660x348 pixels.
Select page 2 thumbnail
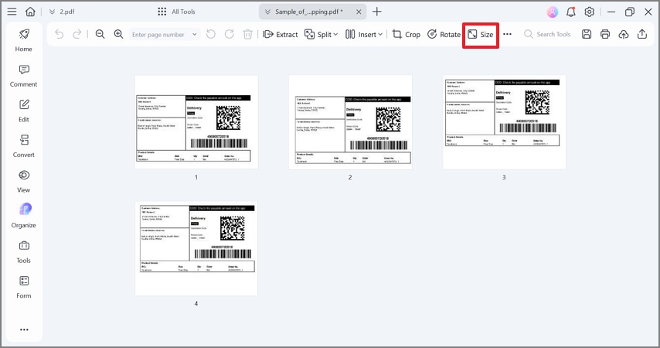click(350, 122)
